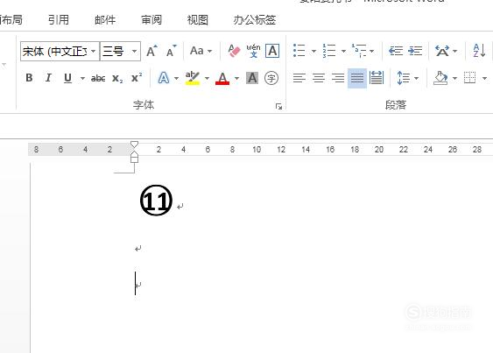Screen dimensions: 493x353
Task: Open the font size dropdown 三号
Action: pos(134,51)
